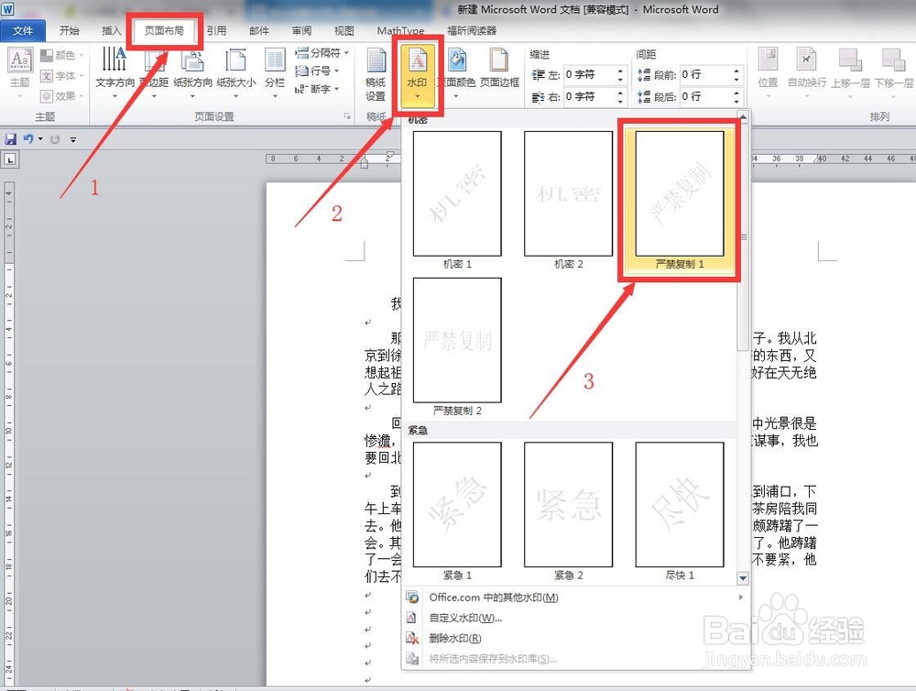The width and height of the screenshot is (916, 691).
Task: Open Office.com 中的其他水印 submenu
Action: [x=576, y=598]
